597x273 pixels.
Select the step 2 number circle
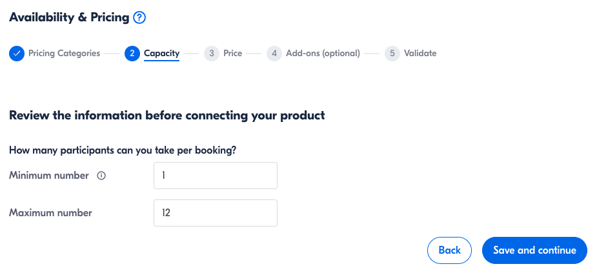[x=132, y=54]
